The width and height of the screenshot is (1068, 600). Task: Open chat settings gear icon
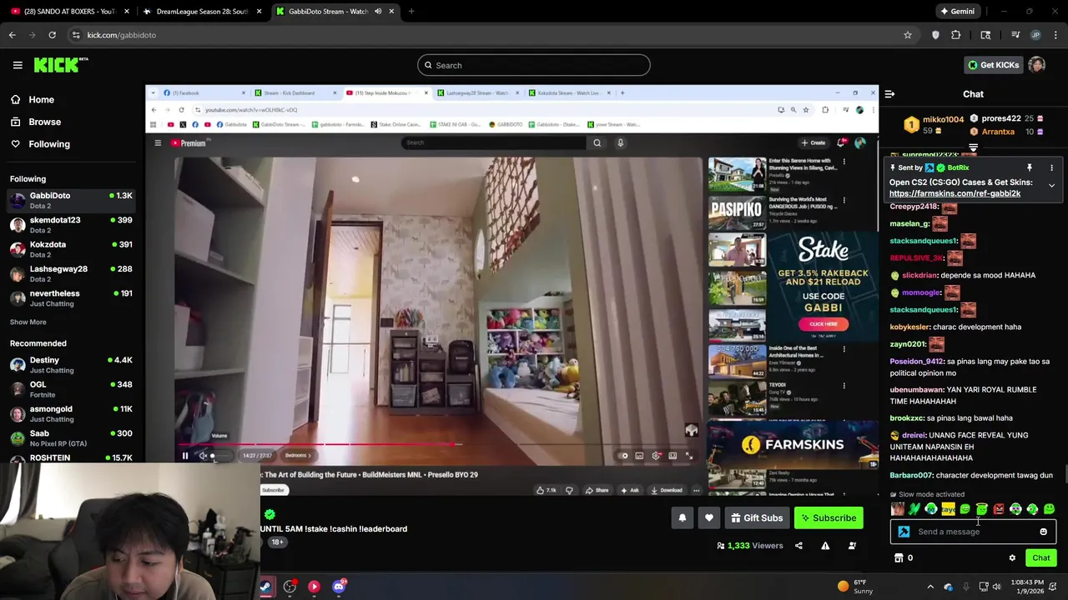pos(1012,558)
